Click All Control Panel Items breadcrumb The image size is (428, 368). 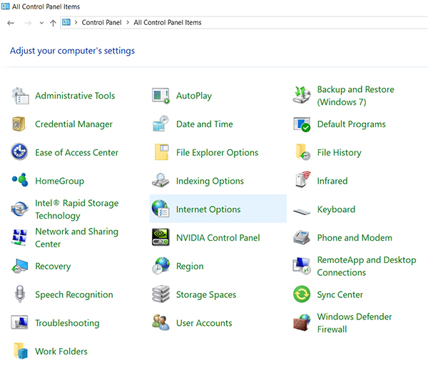[168, 22]
